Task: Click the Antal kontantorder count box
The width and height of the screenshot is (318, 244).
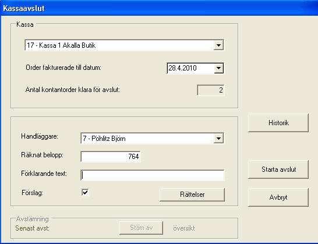Action: pos(211,90)
